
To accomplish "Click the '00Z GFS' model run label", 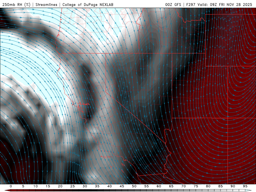I will [173, 5].
